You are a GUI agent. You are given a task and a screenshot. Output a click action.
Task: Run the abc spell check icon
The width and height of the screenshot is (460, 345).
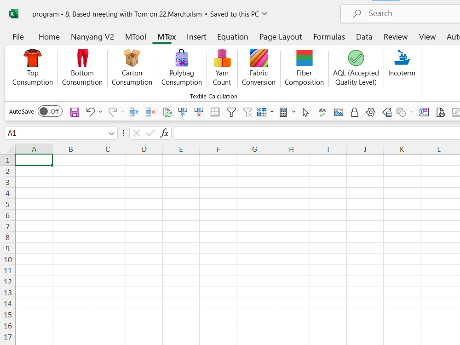point(322,112)
